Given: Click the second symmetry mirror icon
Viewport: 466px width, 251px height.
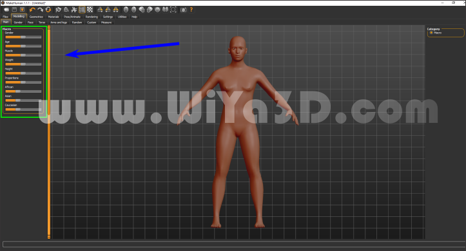Looking at the screenshot, I should click(108, 10).
